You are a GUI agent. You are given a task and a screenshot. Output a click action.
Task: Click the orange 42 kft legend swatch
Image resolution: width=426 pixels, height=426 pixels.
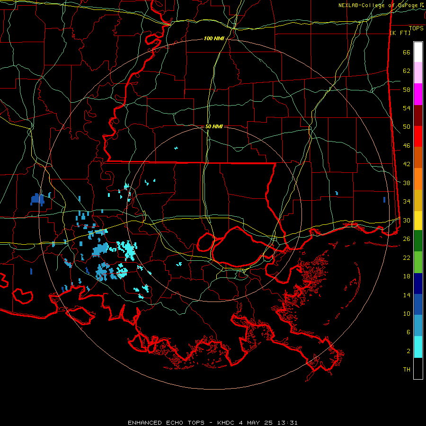[418, 179]
